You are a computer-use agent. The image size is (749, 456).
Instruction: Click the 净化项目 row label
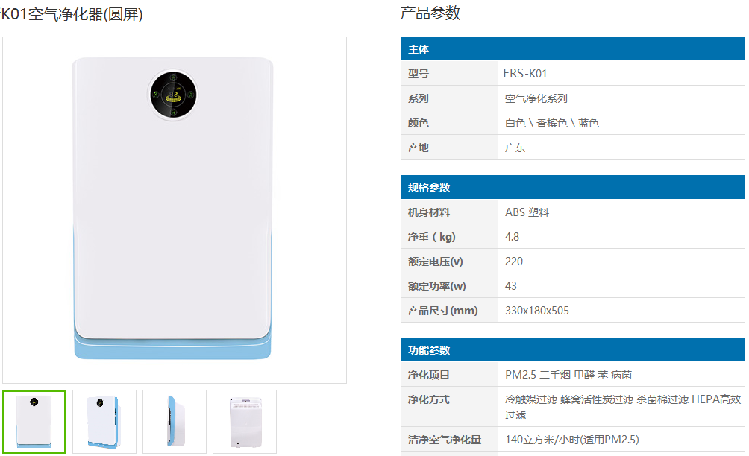tap(429, 375)
